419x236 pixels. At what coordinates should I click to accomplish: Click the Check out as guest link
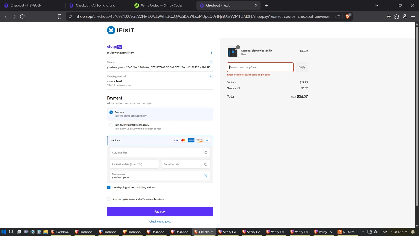tap(160, 221)
